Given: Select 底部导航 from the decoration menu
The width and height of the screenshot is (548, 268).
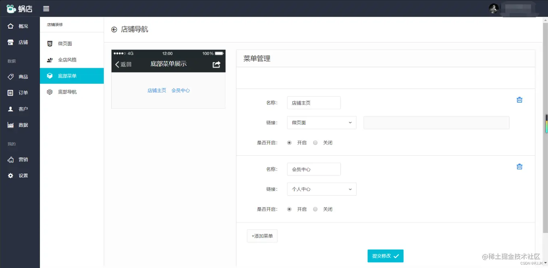Looking at the screenshot, I should point(66,92).
